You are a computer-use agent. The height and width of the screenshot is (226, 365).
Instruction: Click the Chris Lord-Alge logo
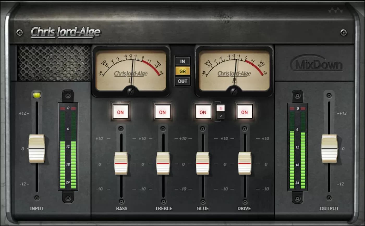[x=66, y=32]
